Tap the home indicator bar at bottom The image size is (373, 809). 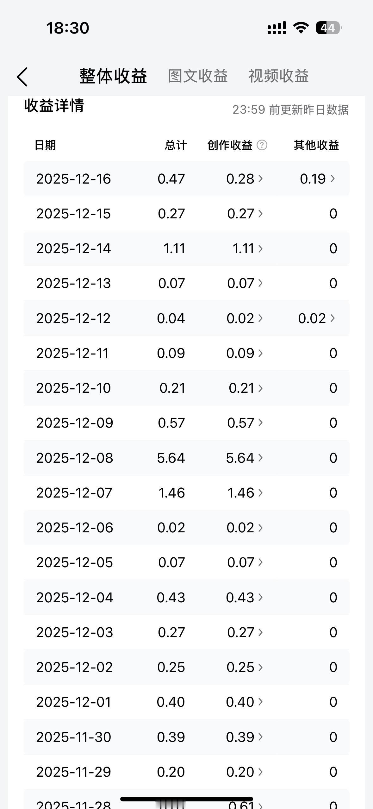(x=187, y=799)
